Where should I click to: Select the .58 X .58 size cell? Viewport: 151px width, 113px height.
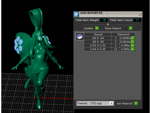[x=98, y=42]
